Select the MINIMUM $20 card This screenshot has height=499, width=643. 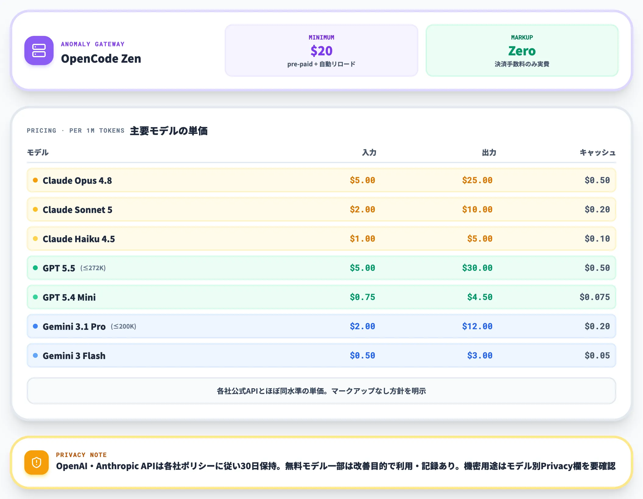pyautogui.click(x=321, y=51)
